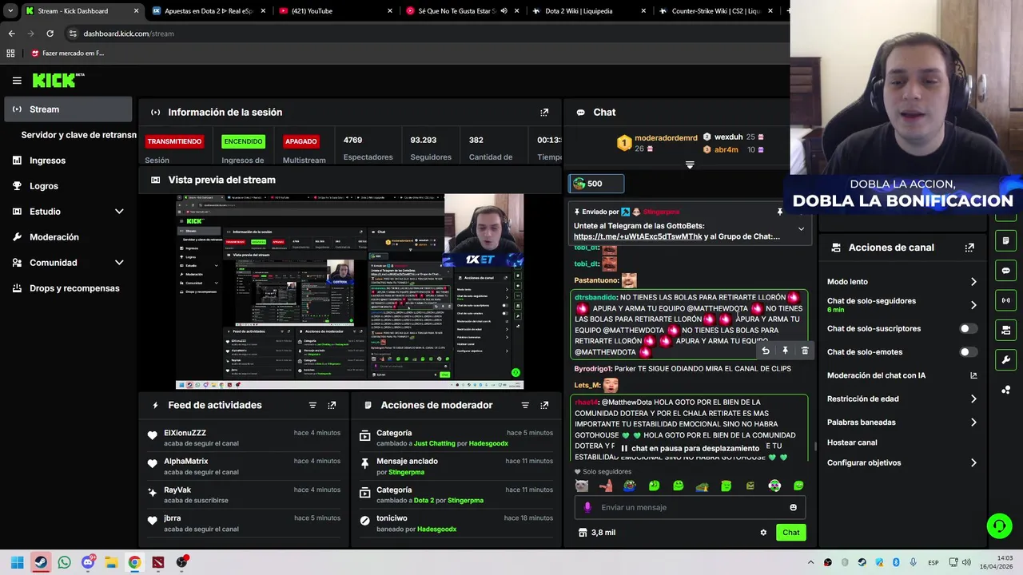Screen dimensions: 1023x575
Task: Click the 500 channel points badge
Action: tap(595, 184)
